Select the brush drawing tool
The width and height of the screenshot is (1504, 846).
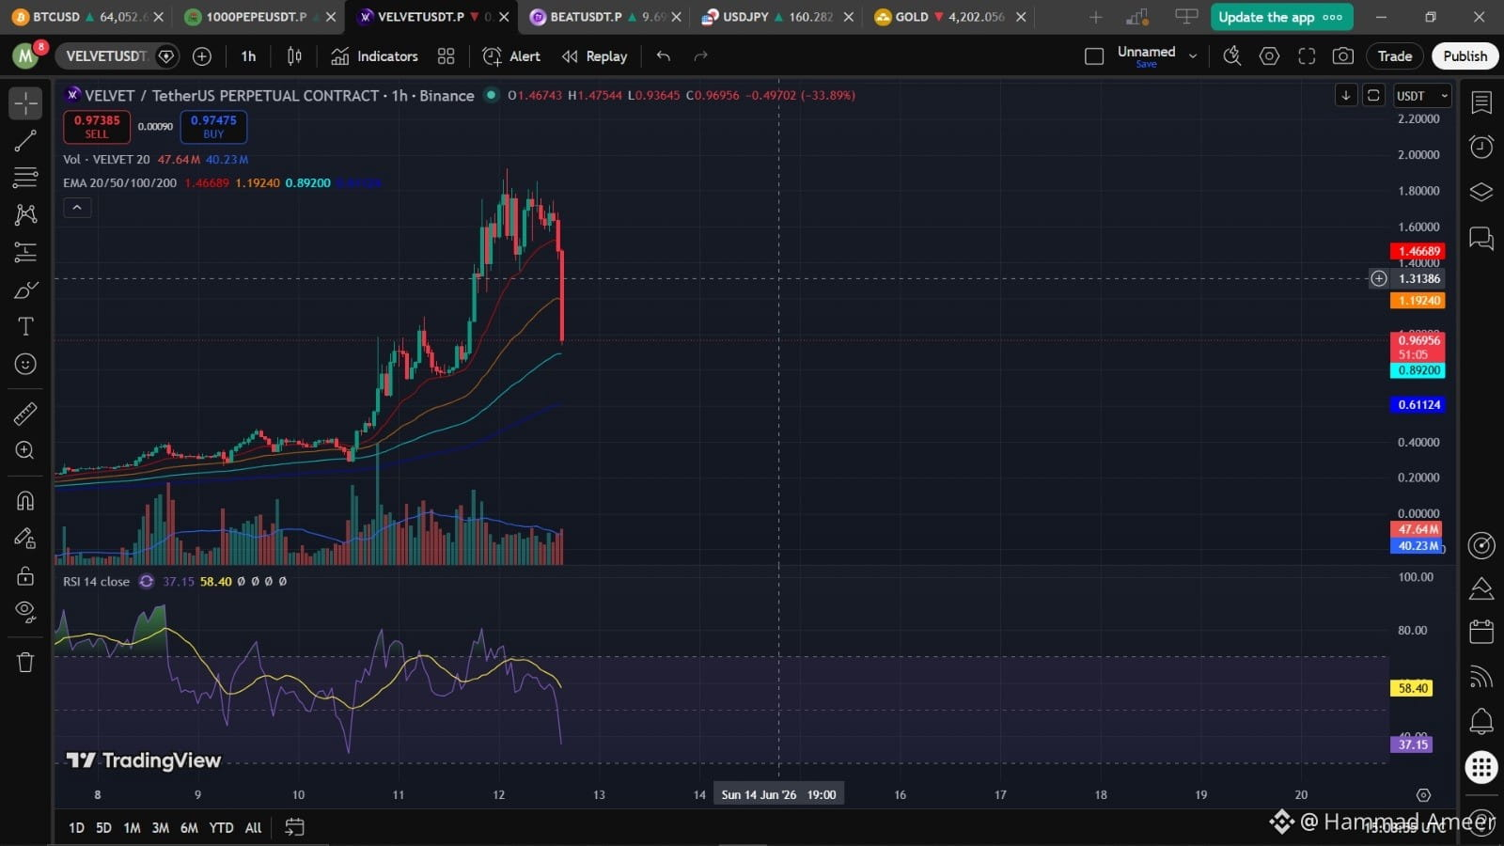pos(25,290)
